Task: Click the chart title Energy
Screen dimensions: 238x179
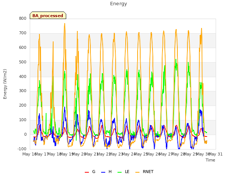Action: pos(119,4)
